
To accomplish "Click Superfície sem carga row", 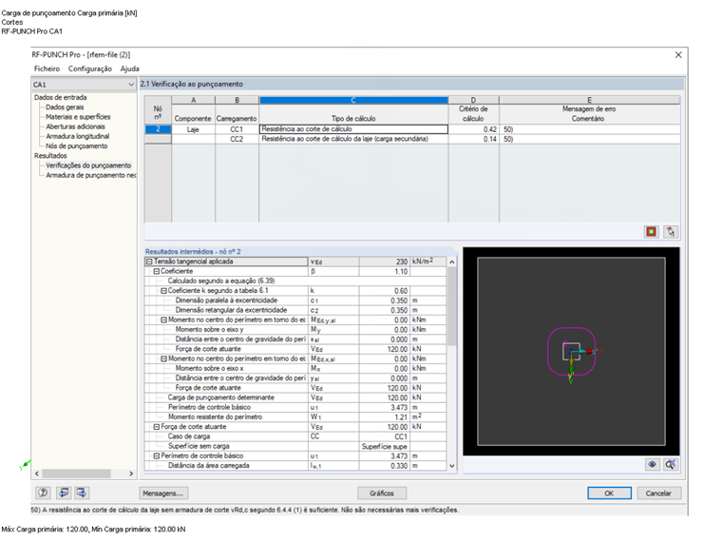I will 295,446.
